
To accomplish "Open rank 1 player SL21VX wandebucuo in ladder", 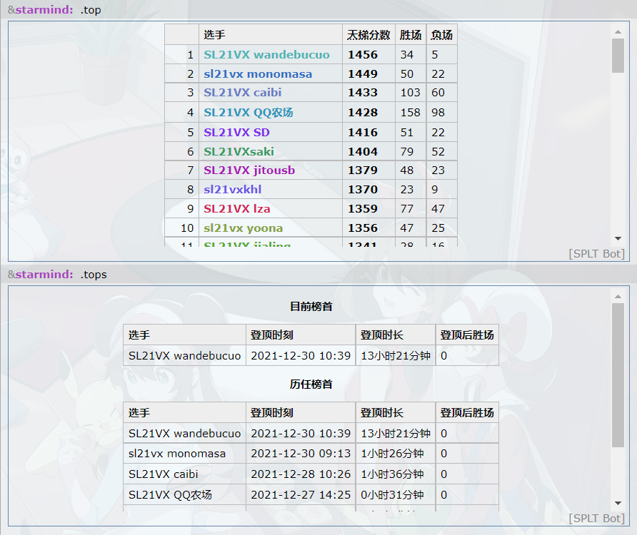I will 266,55.
